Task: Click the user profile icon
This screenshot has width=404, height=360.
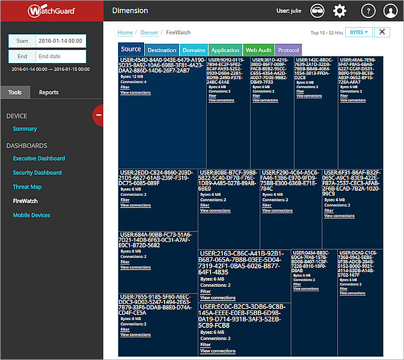Action: [390, 11]
